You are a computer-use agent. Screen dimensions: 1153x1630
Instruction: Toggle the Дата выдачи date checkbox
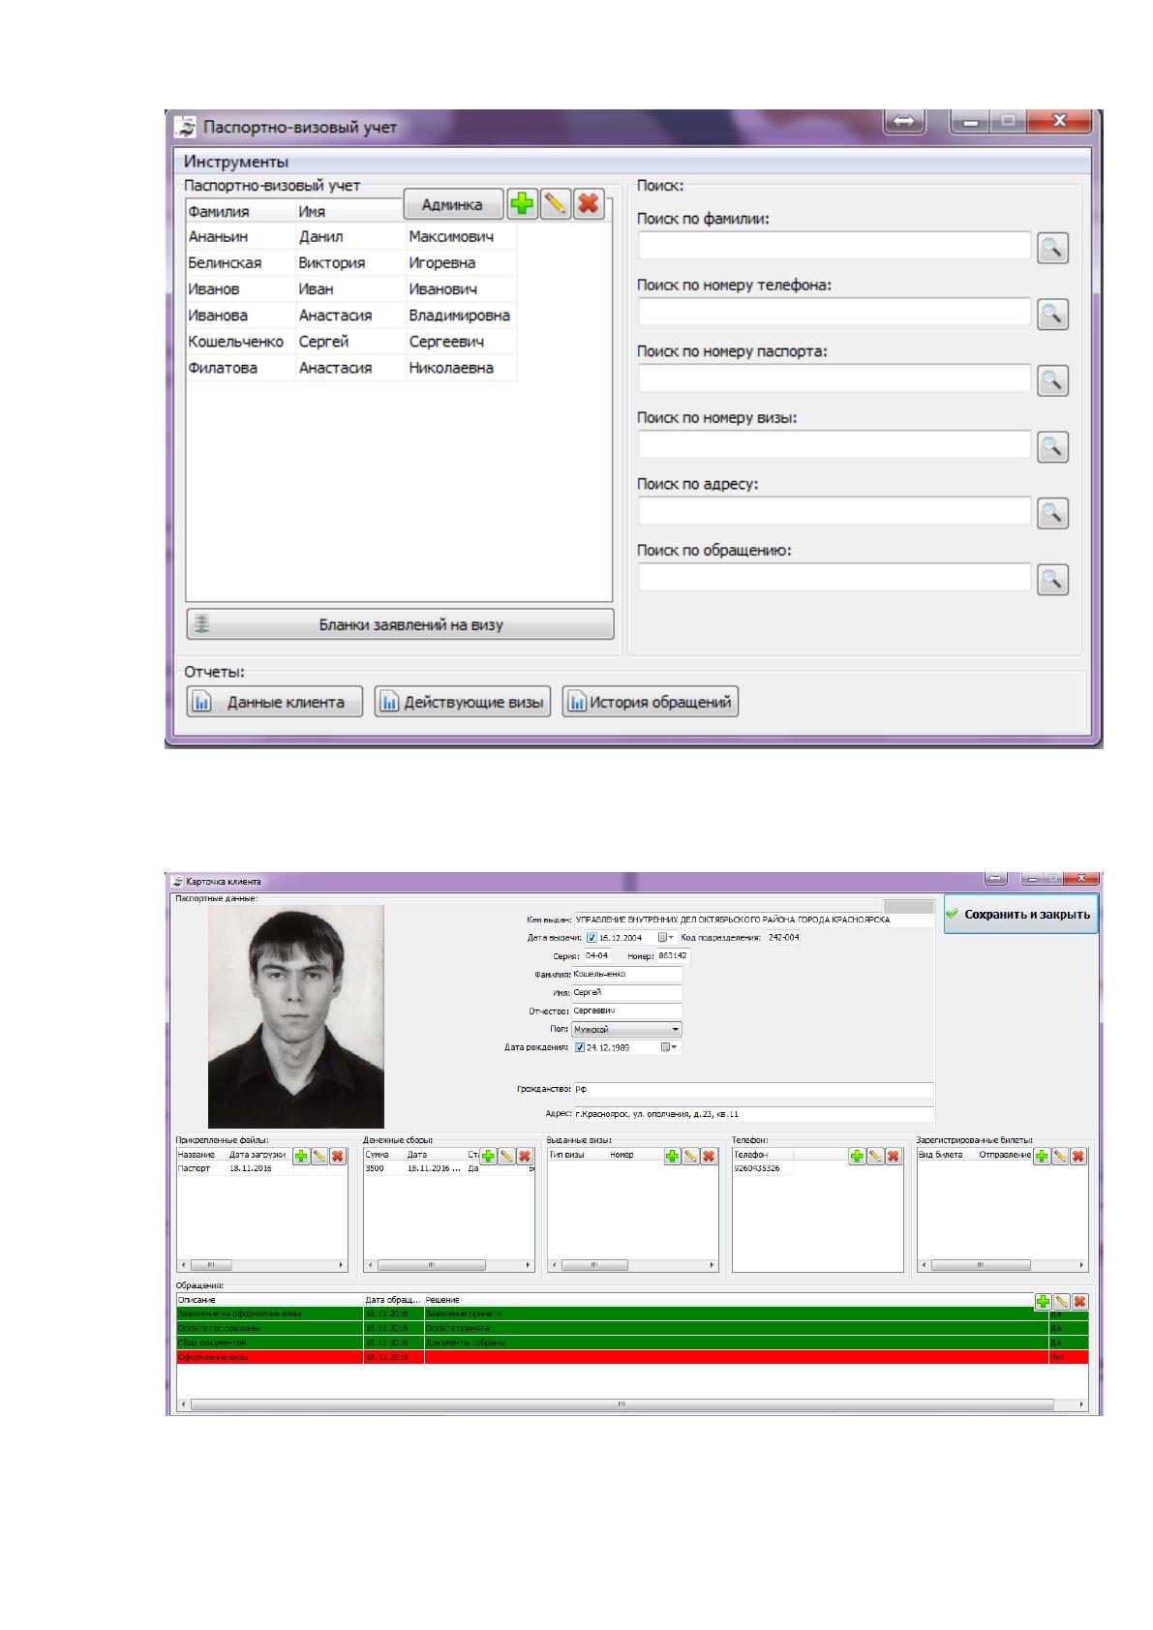tap(592, 938)
